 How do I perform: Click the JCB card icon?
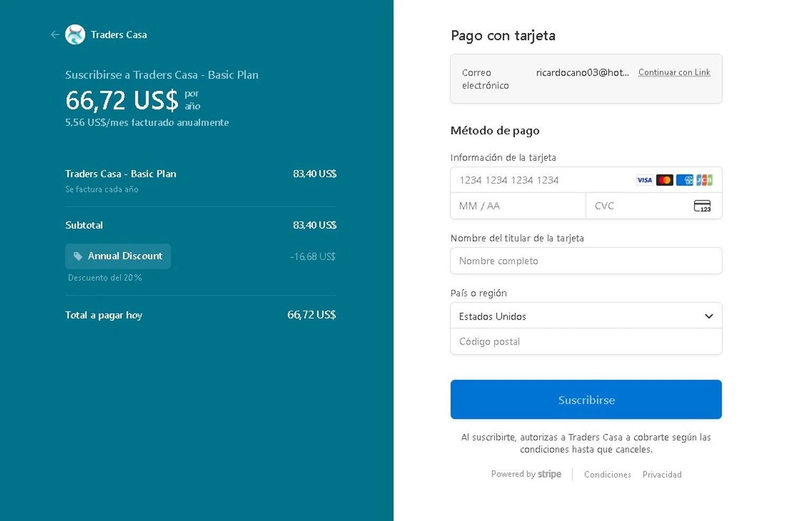[x=704, y=180]
